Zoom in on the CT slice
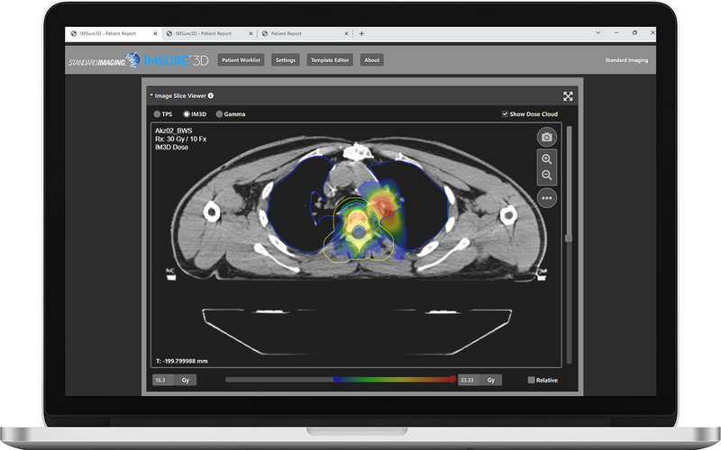This screenshot has width=721, height=450. click(546, 158)
